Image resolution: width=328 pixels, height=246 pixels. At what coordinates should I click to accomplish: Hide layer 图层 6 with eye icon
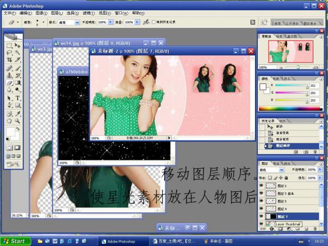pyautogui.click(x=261, y=185)
